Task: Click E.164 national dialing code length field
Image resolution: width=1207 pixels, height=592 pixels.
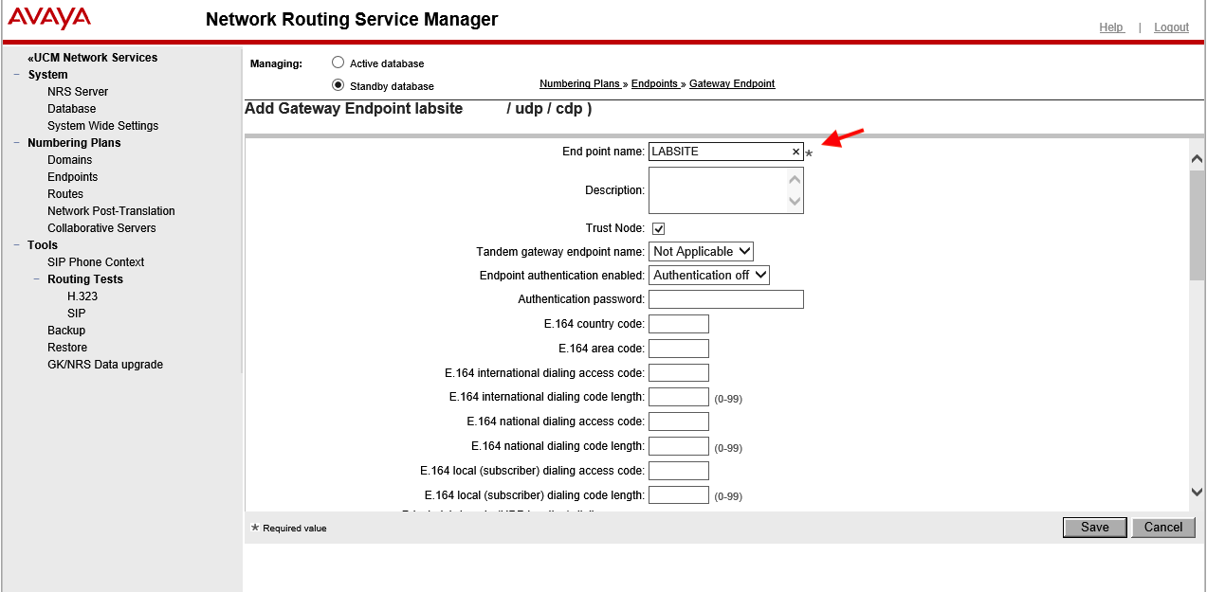Action: 679,446
